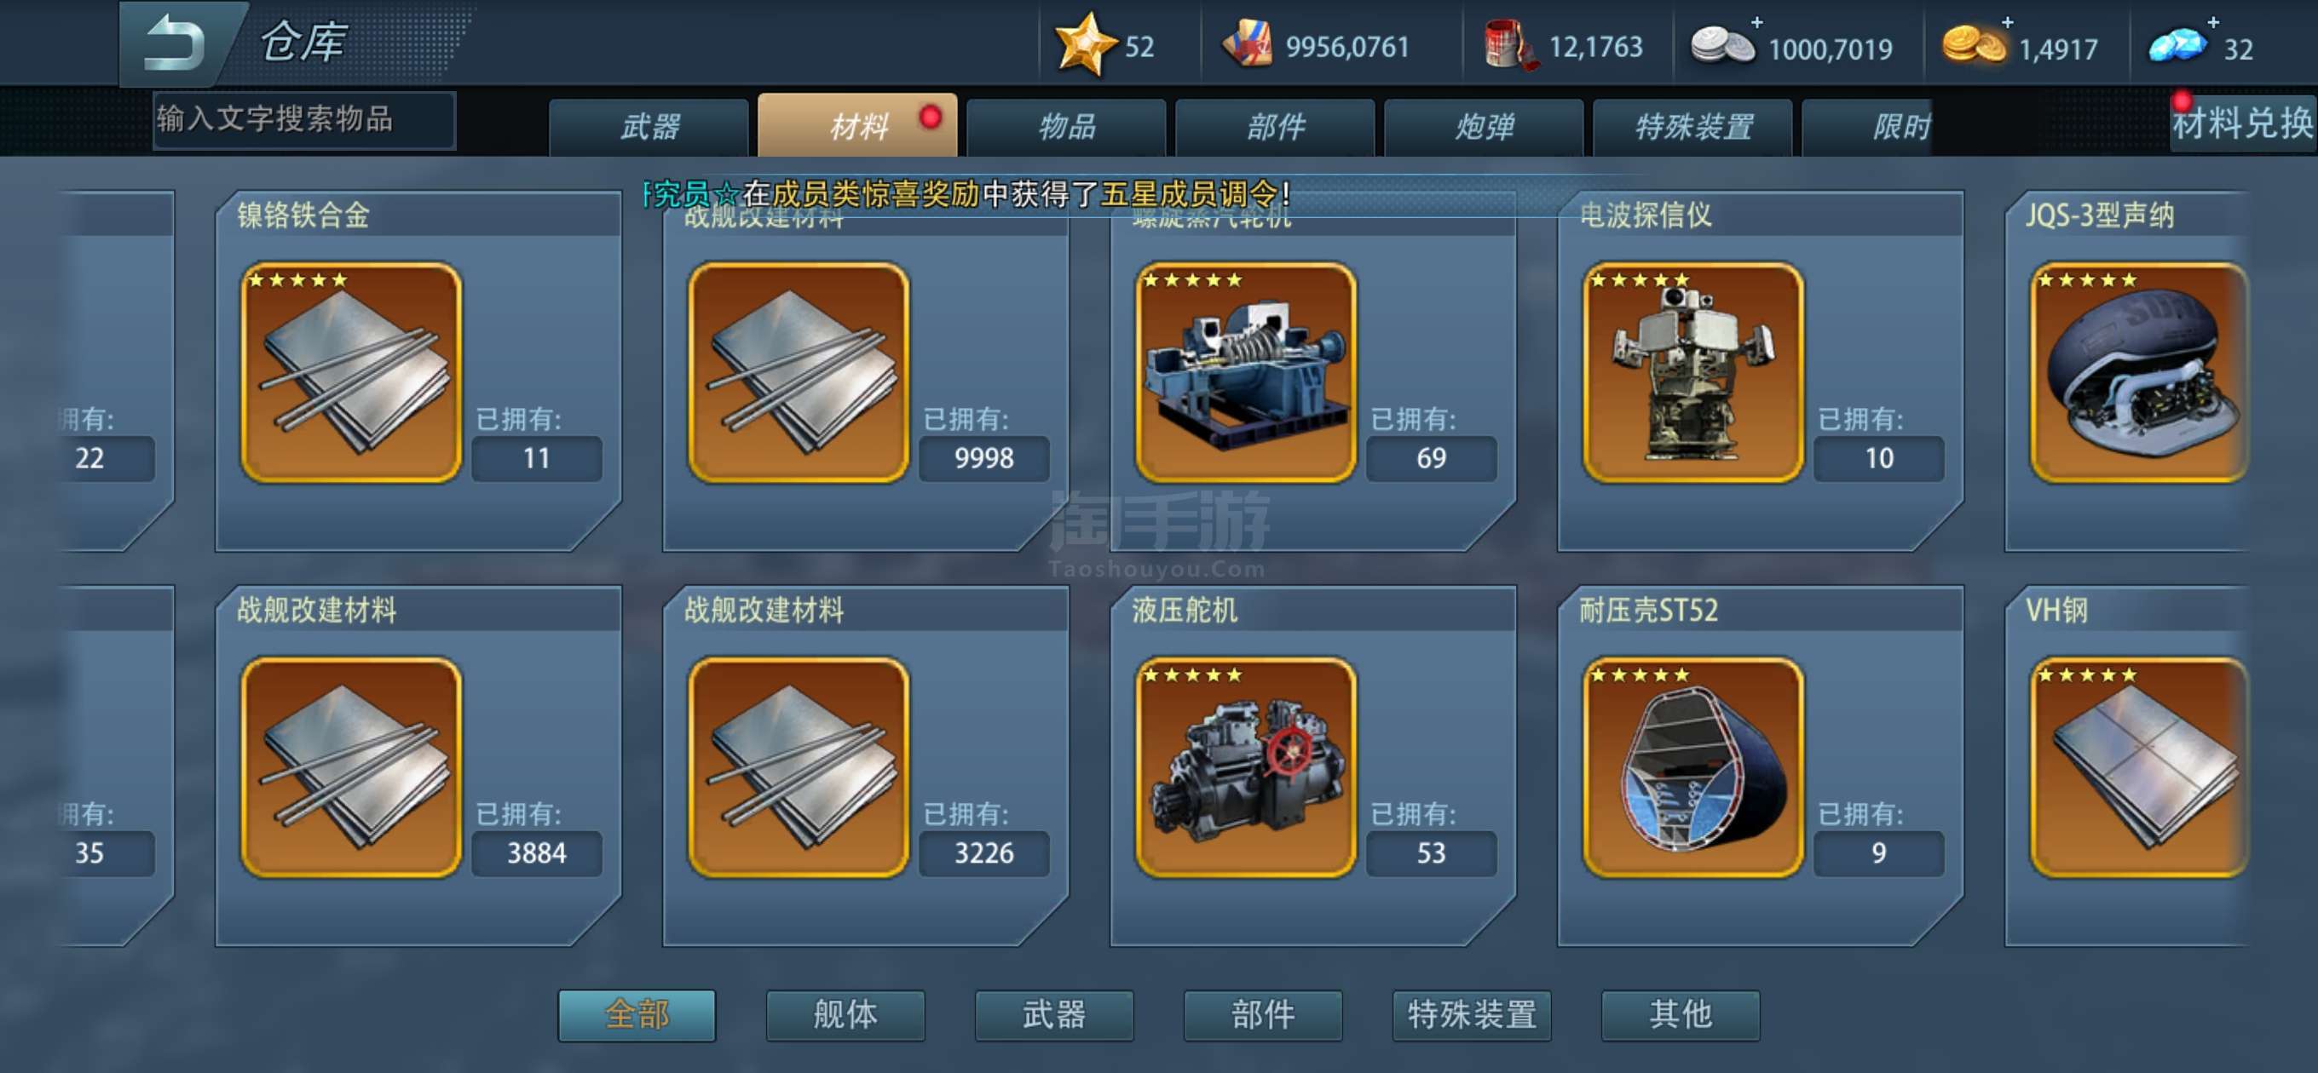Select the JQS-3型声纳 sonar icon
Image resolution: width=2318 pixels, height=1073 pixels.
[2139, 372]
